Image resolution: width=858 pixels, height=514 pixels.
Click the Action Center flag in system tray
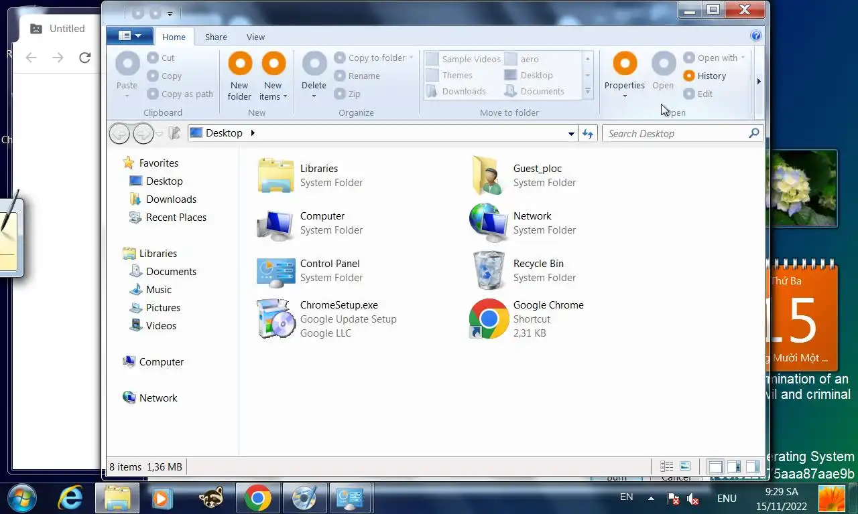point(673,499)
